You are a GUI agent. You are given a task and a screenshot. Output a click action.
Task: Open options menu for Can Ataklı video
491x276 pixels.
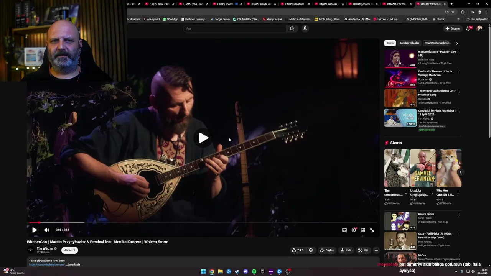[x=460, y=111]
